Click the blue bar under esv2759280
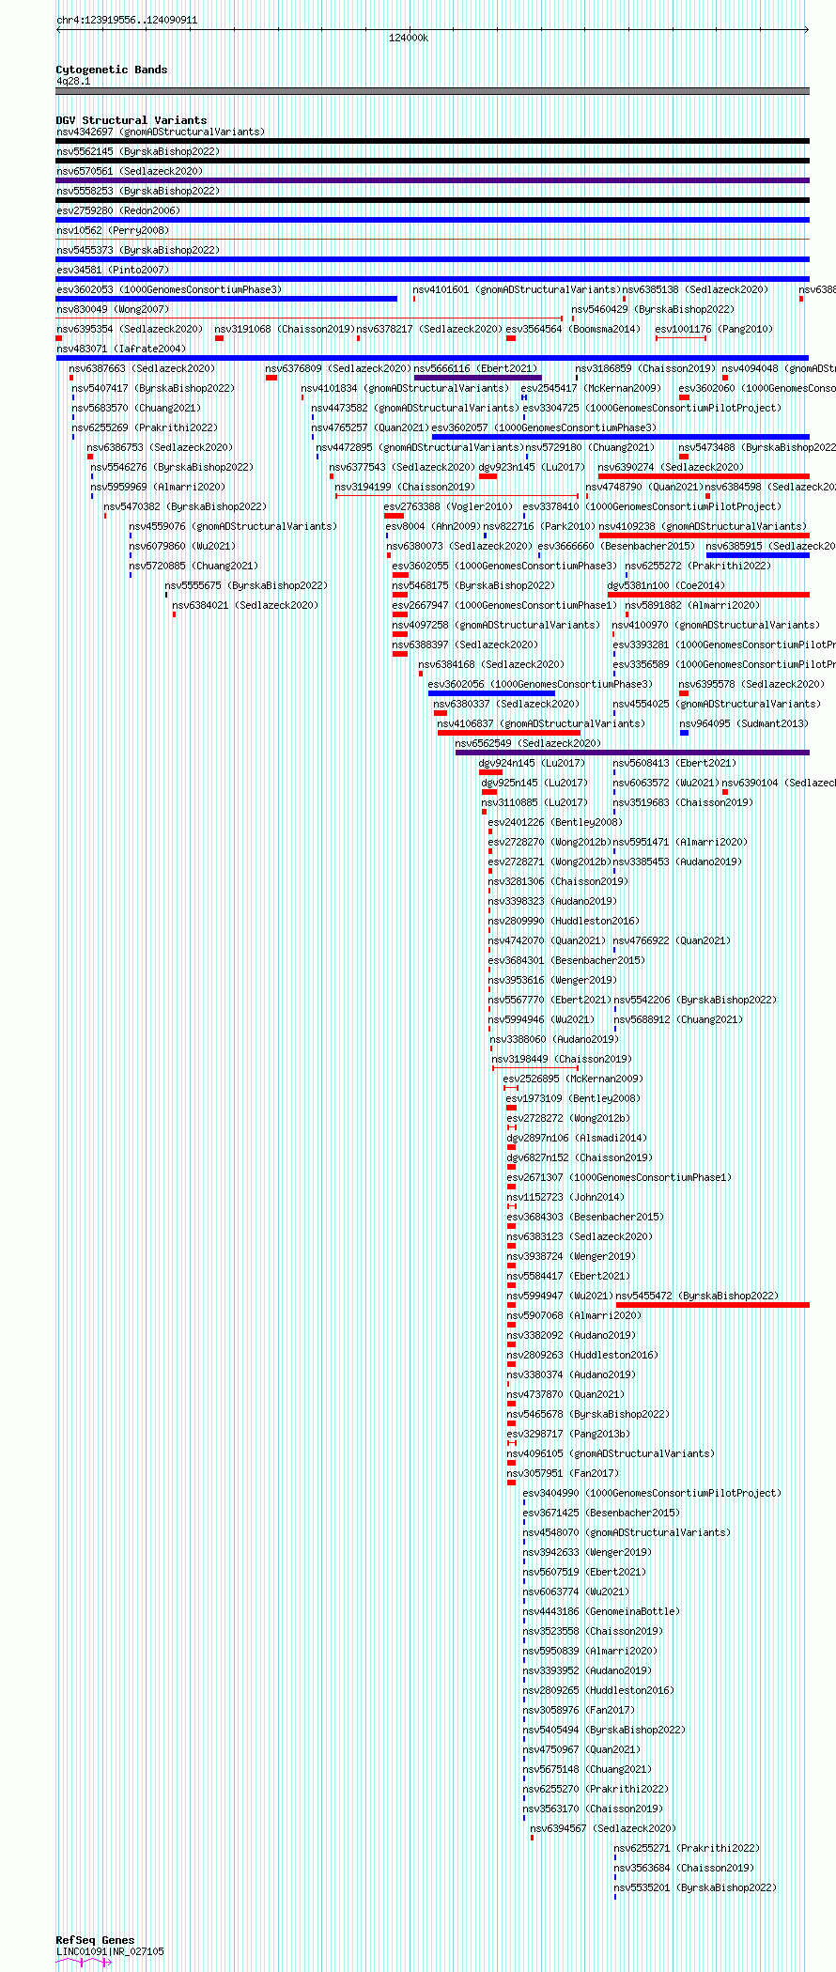This screenshot has height=1972, width=836. click(432, 220)
